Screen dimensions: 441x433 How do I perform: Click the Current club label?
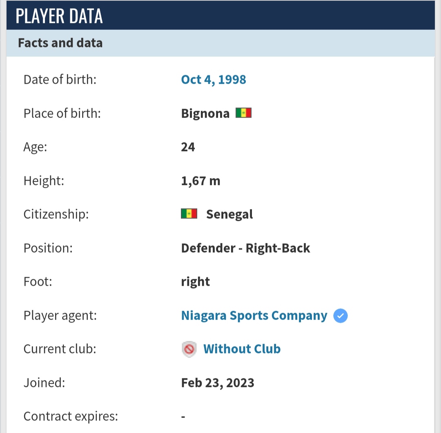60,349
